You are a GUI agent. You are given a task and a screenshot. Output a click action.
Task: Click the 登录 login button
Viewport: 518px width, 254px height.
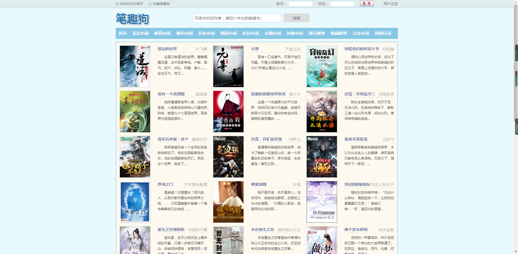pyautogui.click(x=367, y=4)
